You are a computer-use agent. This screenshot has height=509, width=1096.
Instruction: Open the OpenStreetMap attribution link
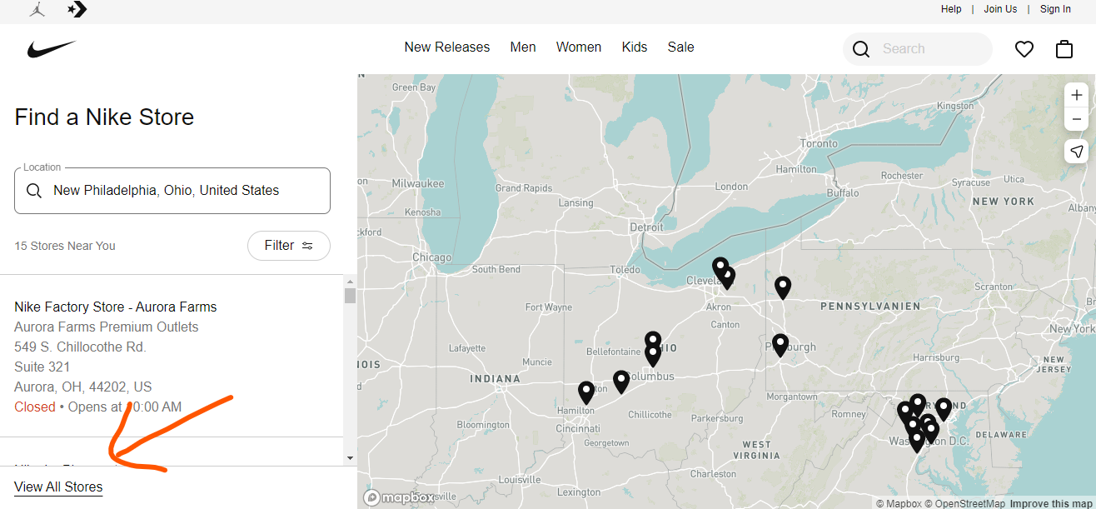point(965,503)
